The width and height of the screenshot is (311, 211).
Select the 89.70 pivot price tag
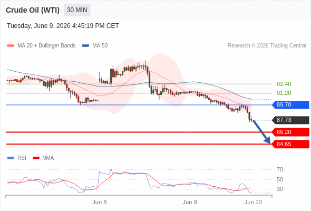[x=290, y=104]
